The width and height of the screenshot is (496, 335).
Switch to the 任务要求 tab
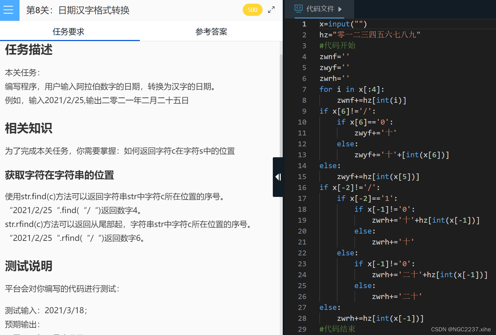[69, 31]
